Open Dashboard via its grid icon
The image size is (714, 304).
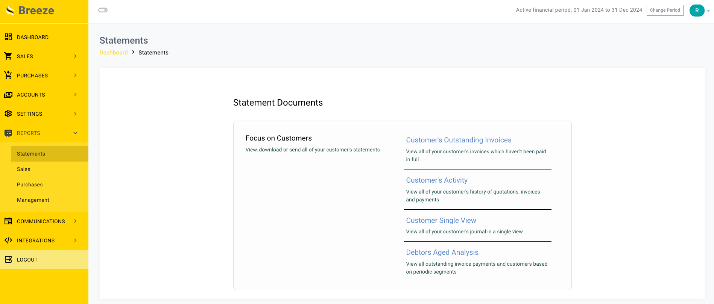tap(8, 37)
